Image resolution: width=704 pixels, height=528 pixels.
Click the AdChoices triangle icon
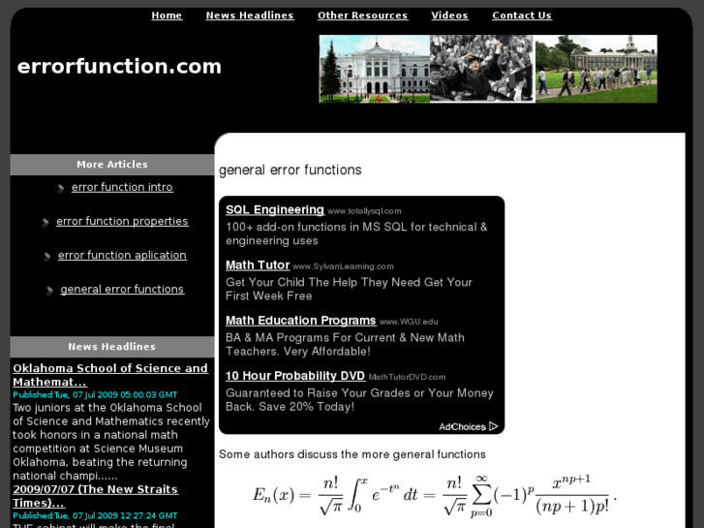pos(494,426)
